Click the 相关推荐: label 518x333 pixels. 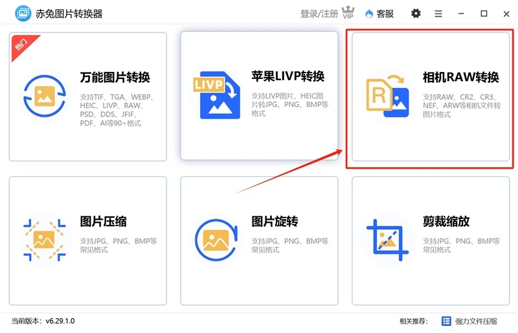tap(414, 321)
